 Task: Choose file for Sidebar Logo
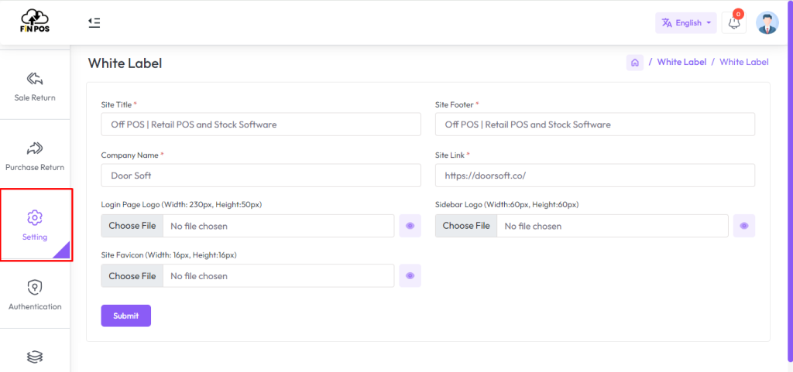tap(466, 226)
